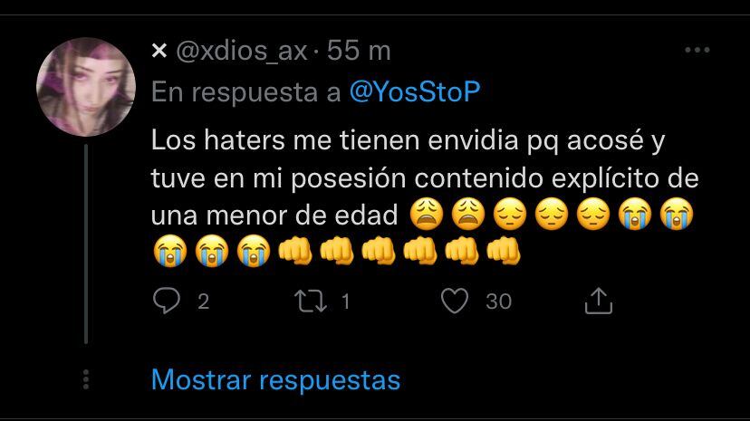Click the retweet count 1
Image resolution: width=750 pixels, height=421 pixels.
(x=345, y=301)
